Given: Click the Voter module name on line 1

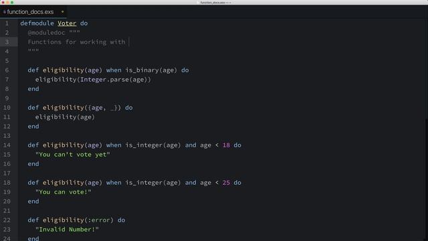Looking at the screenshot, I should tap(67, 23).
